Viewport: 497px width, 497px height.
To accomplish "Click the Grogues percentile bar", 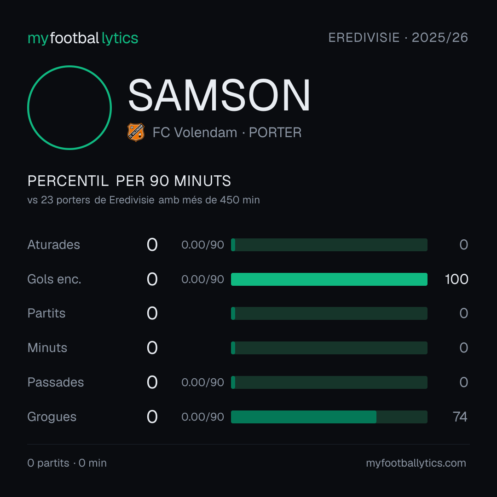I will [329, 417].
